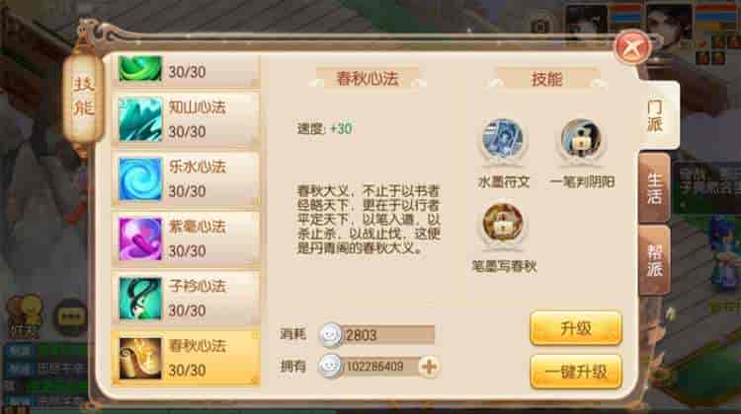Click the 升级 upgrade button
This screenshot has width=741, height=414.
576,327
